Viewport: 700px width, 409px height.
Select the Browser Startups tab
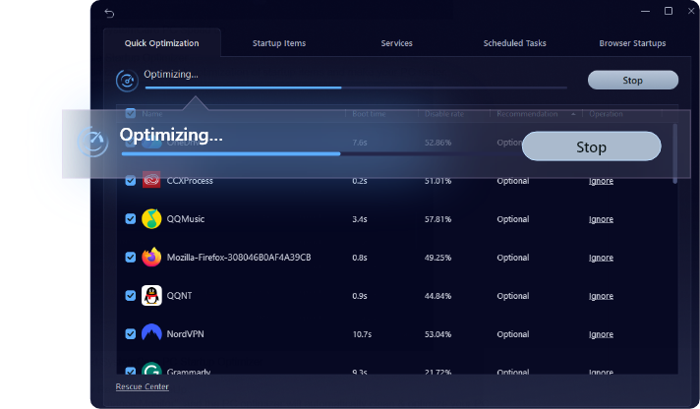(632, 43)
